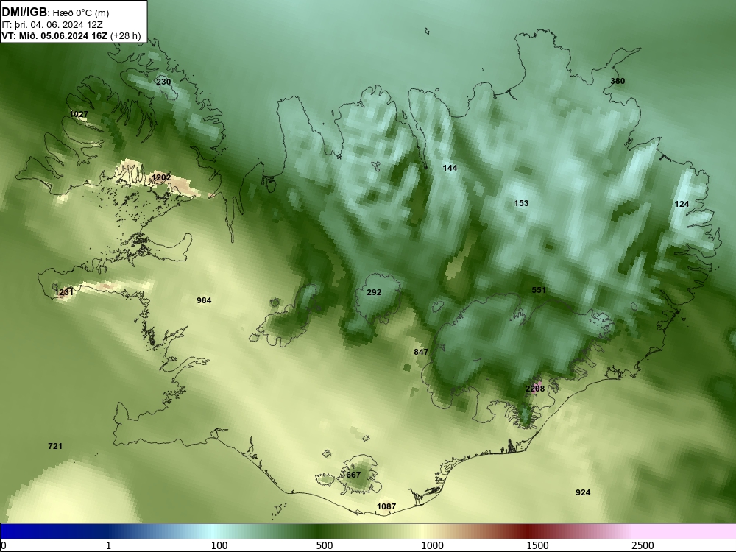Click the 100 label on the color scale

219,545
